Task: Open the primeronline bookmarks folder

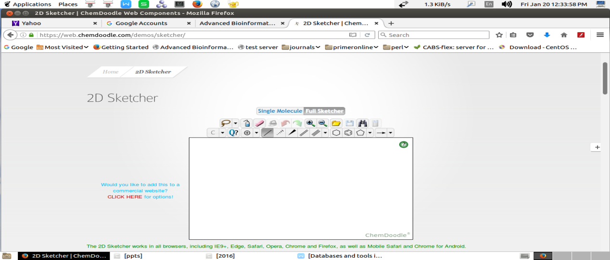Action: pos(352,47)
